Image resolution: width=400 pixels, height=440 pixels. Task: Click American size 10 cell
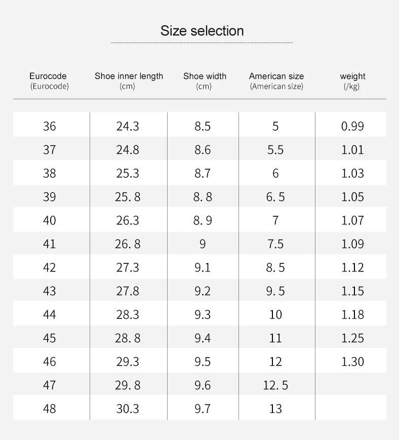point(275,314)
